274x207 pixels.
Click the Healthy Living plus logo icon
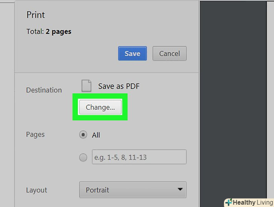pyautogui.click(x=228, y=202)
